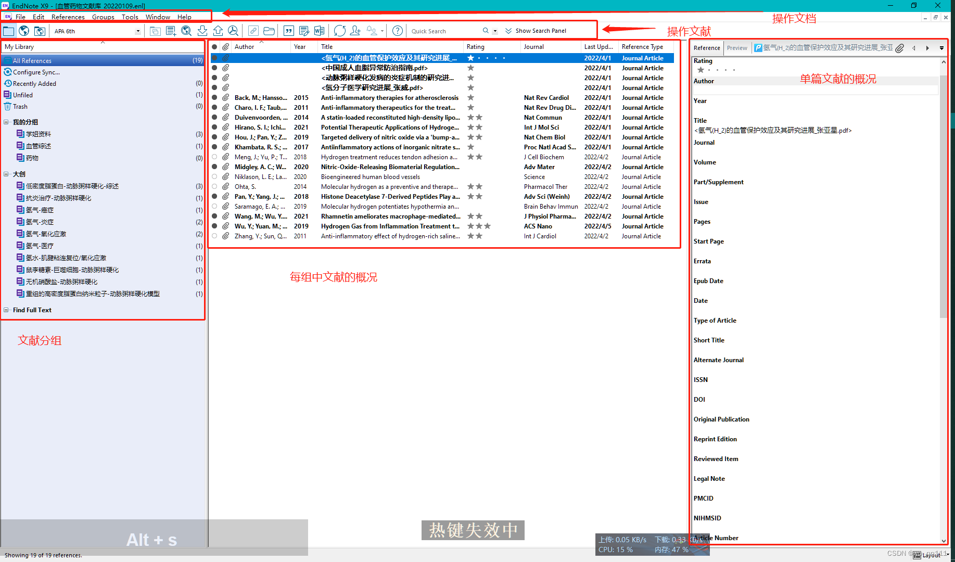Toggle read status dot for Saramago, E. A. row
This screenshot has height=562, width=955.
coord(214,207)
